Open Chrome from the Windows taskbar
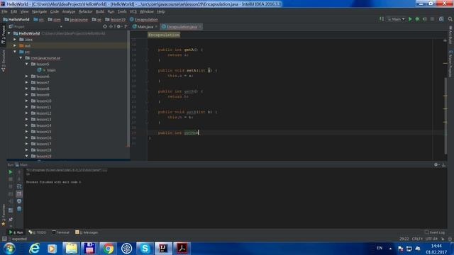This screenshot has height=255, width=454. [x=108, y=249]
